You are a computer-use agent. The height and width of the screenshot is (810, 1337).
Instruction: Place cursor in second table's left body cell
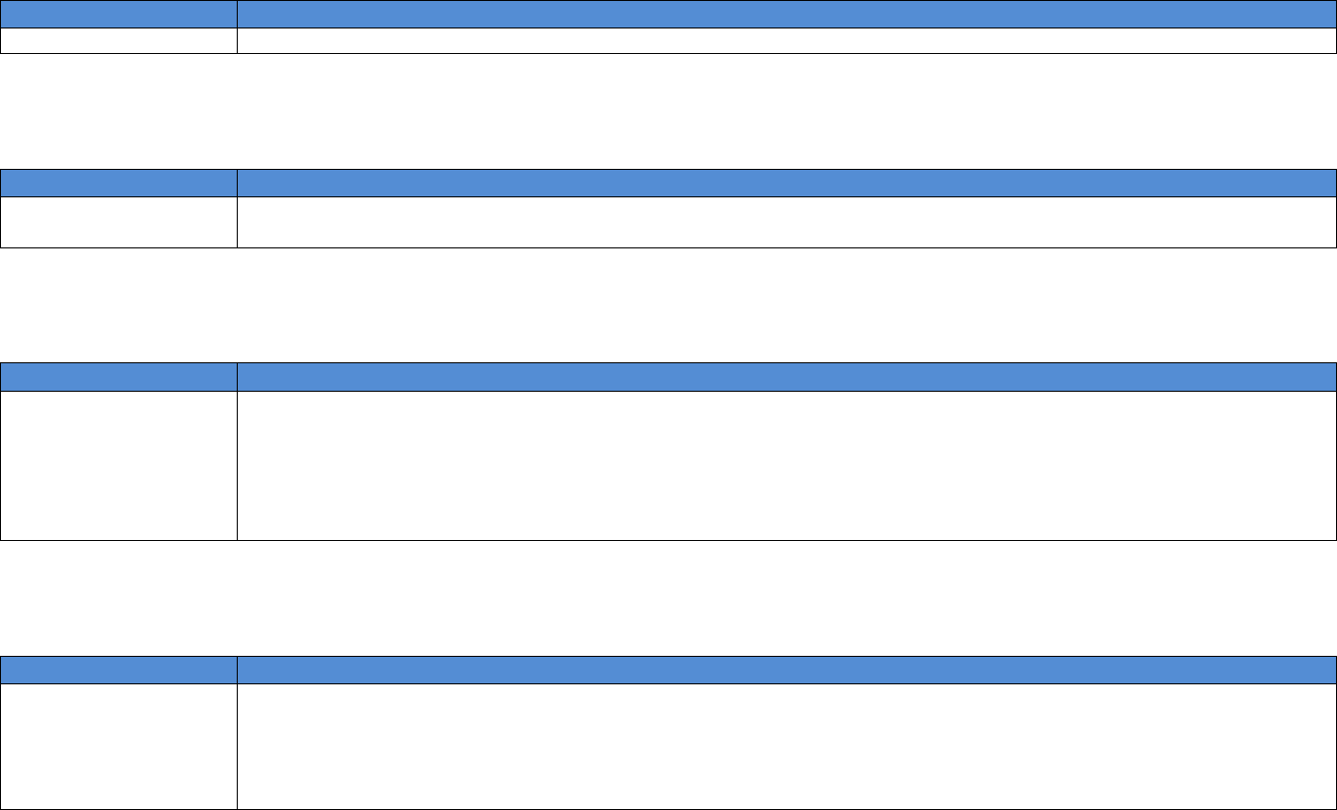[119, 222]
